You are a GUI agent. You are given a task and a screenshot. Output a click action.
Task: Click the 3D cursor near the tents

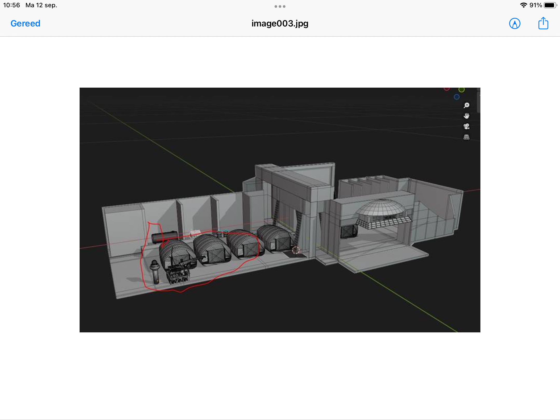point(295,250)
